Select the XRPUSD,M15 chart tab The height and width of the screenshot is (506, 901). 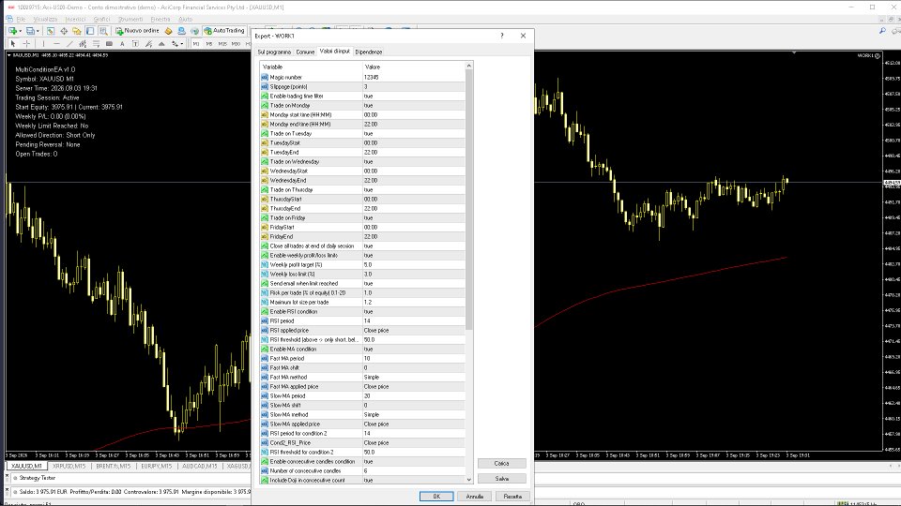point(69,467)
